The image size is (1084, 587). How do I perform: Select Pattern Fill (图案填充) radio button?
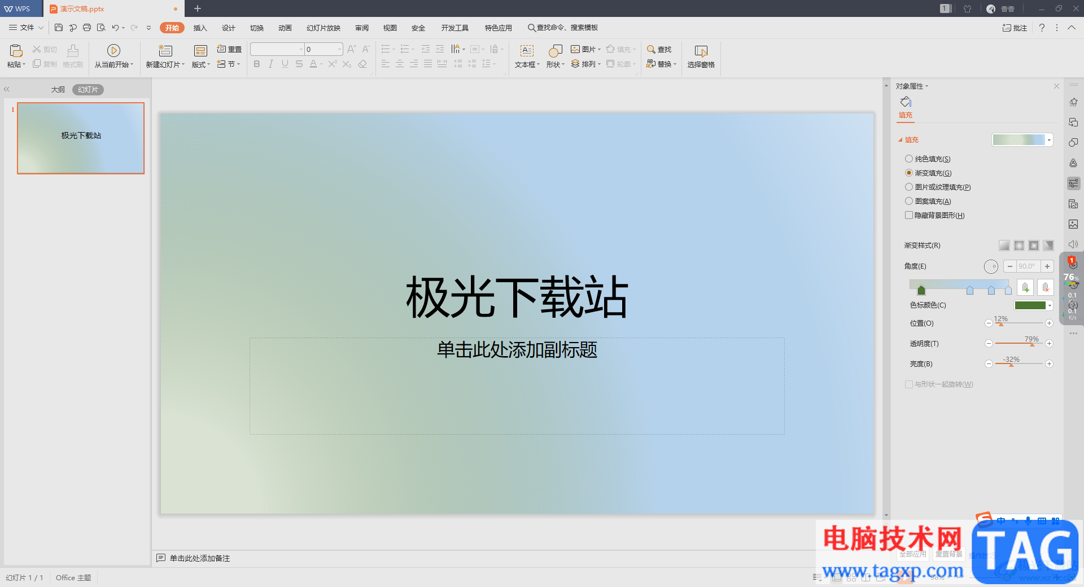(x=909, y=201)
